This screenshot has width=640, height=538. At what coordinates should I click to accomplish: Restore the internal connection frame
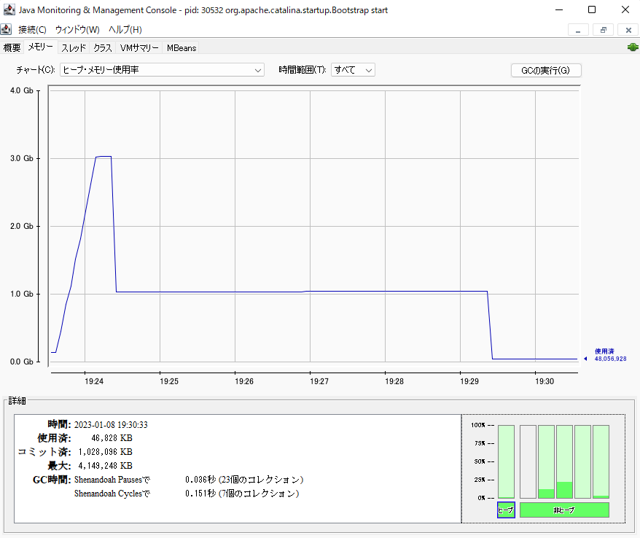[x=603, y=30]
